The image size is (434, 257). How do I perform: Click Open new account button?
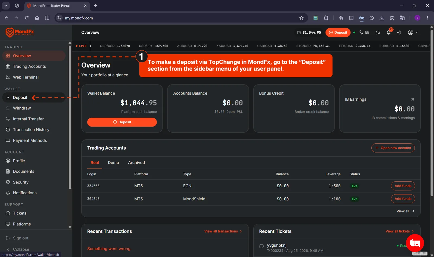tap(393, 148)
